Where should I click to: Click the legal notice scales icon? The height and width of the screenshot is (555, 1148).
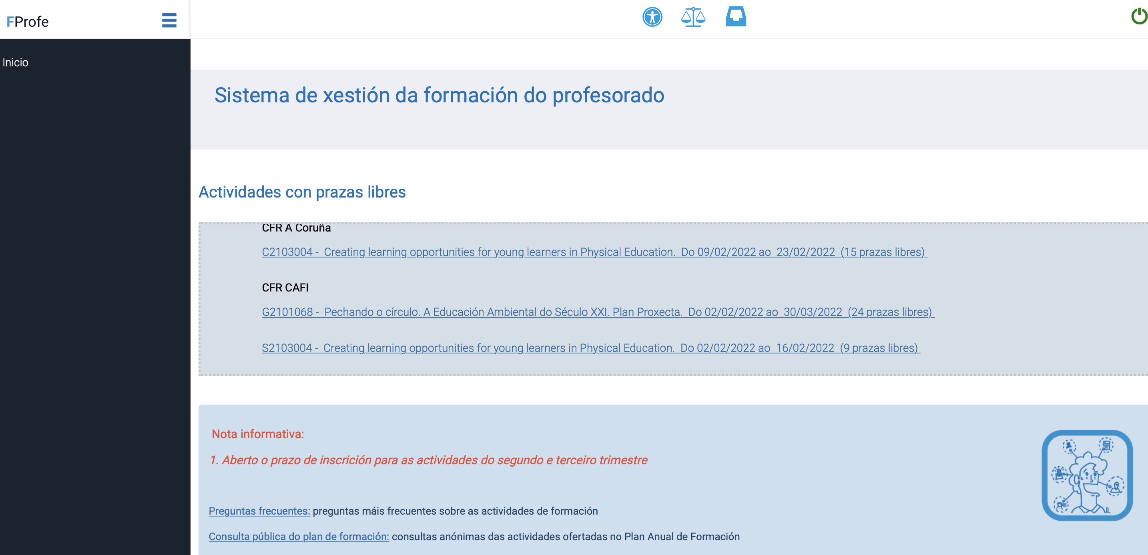click(x=693, y=17)
